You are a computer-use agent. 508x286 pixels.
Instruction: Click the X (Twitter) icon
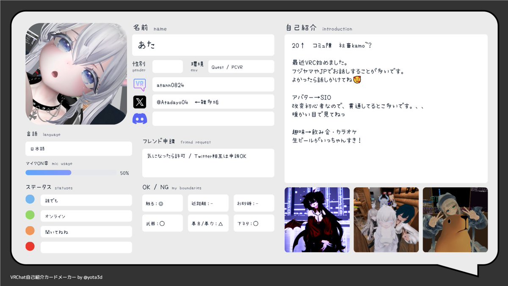point(140,101)
